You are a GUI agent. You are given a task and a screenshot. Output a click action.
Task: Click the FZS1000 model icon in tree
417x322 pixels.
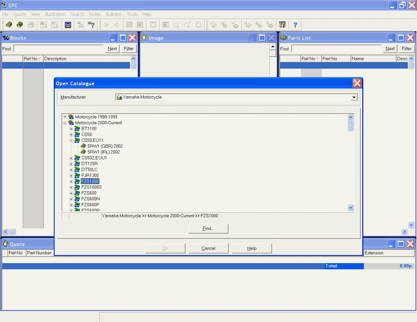77,181
